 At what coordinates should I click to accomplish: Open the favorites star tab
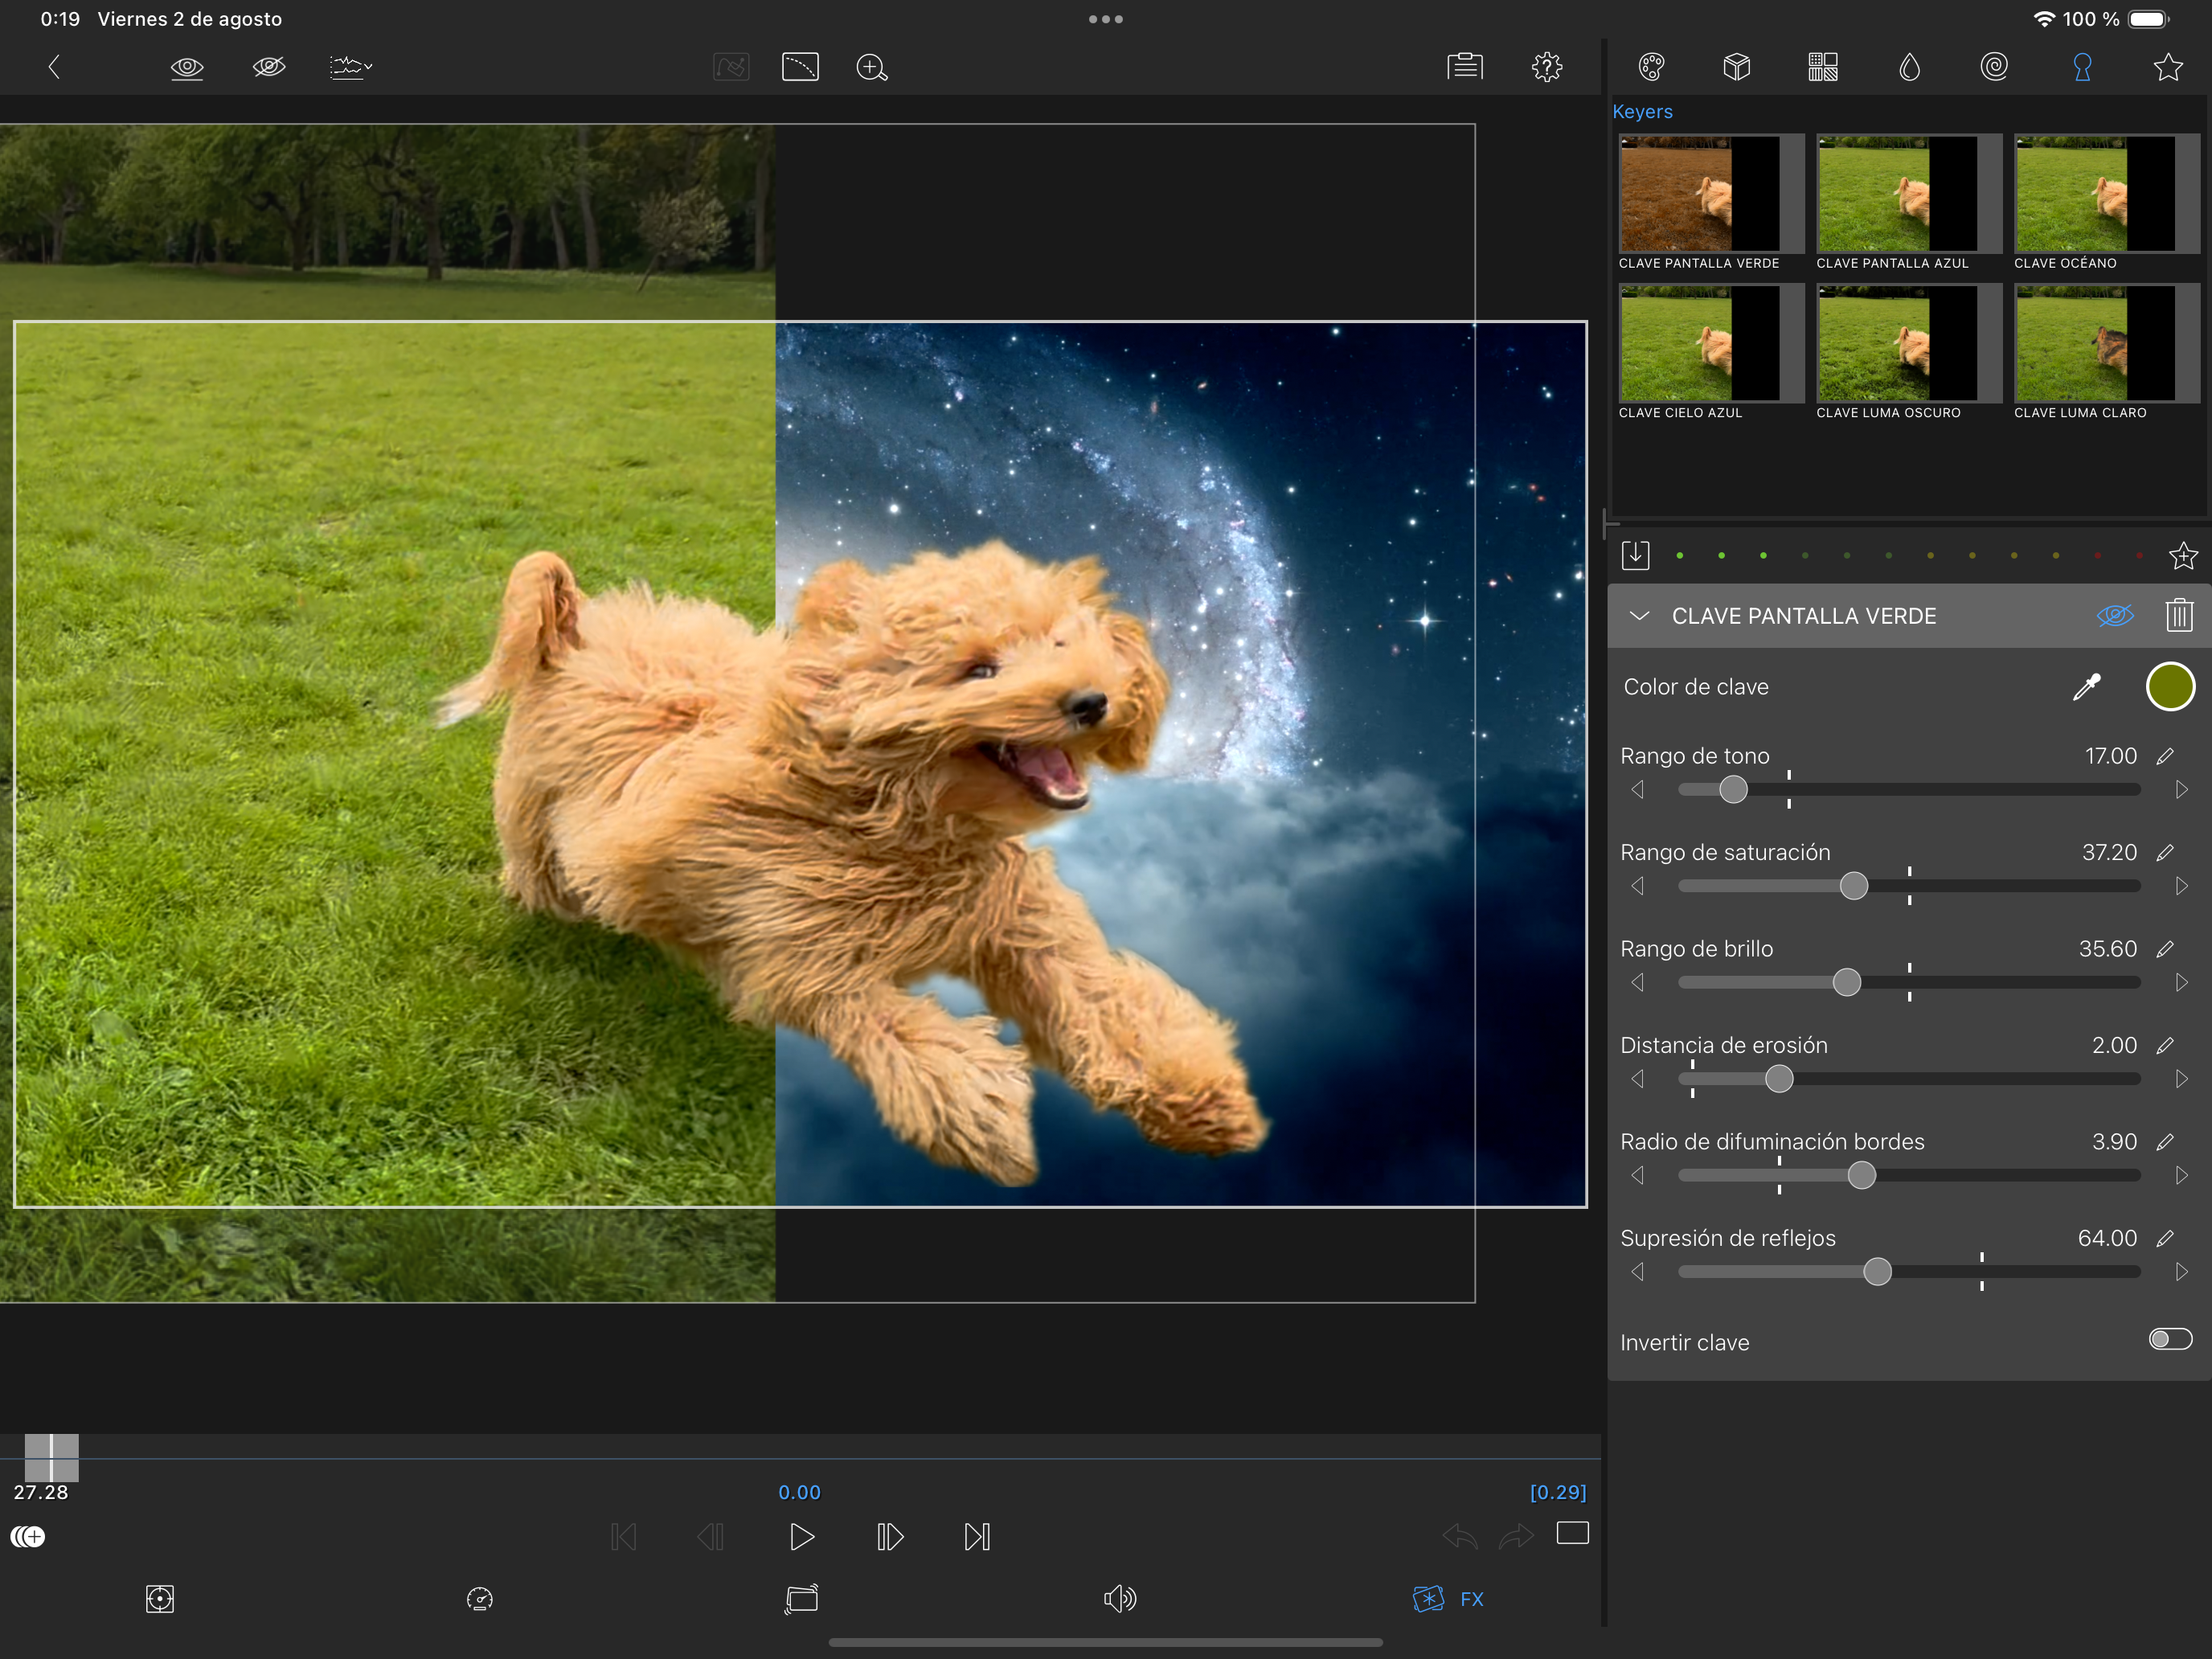pyautogui.click(x=2167, y=67)
